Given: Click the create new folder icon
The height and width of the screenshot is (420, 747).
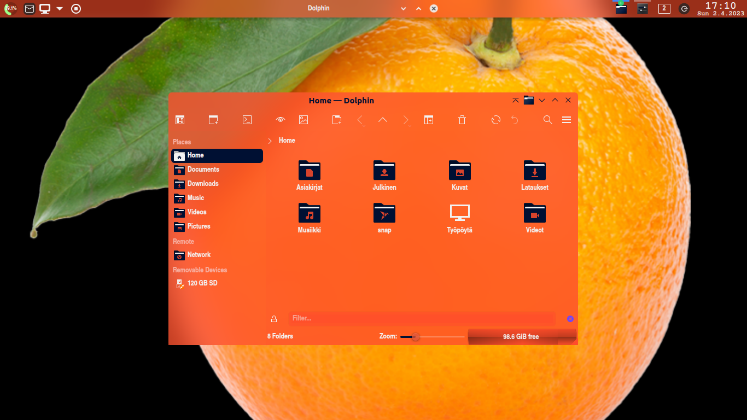Looking at the screenshot, I should point(337,120).
